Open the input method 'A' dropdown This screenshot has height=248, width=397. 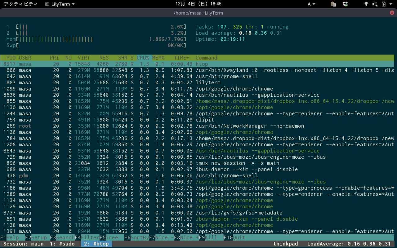pos(311,4)
